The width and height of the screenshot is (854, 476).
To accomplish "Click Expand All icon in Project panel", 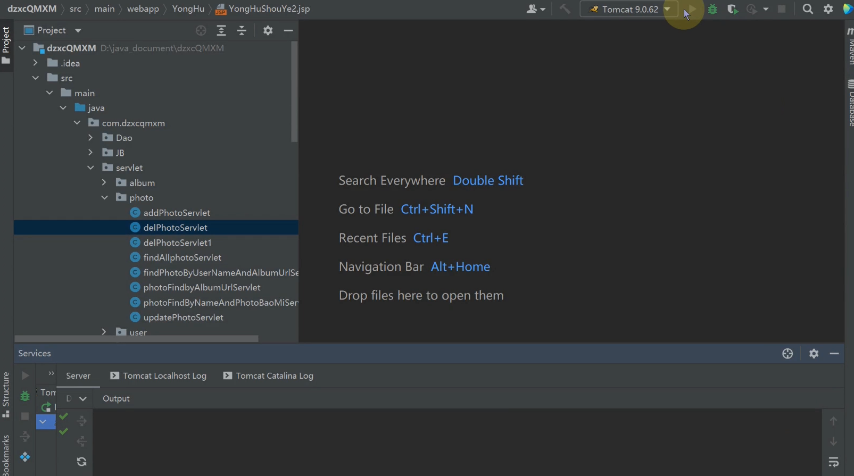I will 221,30.
